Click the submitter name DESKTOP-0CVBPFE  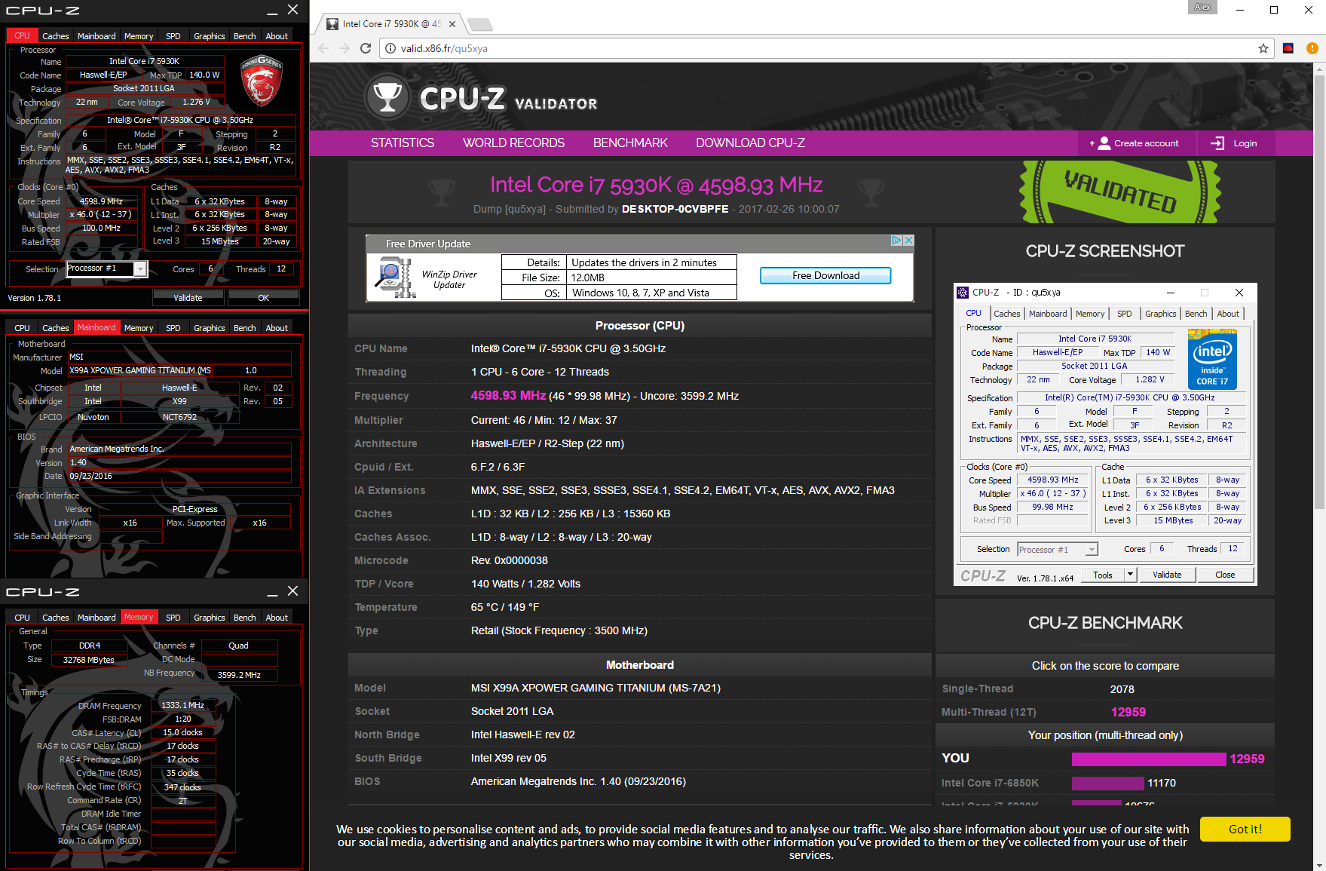[x=675, y=209]
